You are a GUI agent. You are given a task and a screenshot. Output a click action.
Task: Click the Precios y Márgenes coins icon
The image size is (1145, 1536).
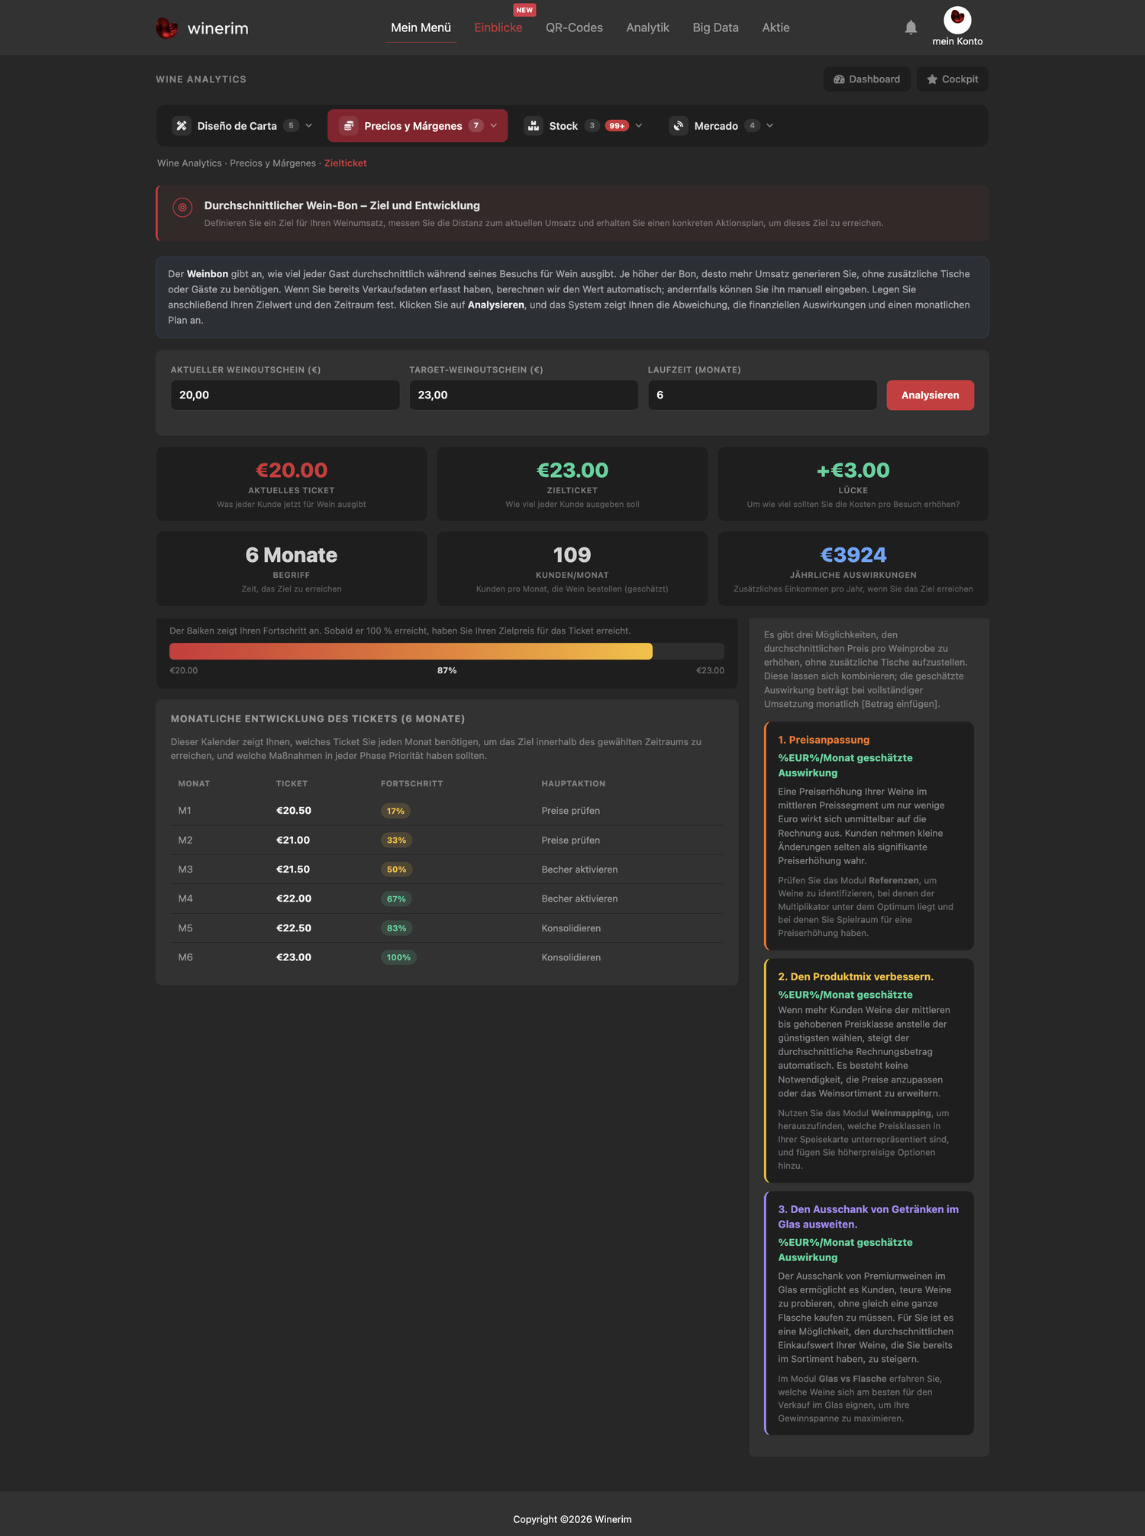[x=349, y=126]
